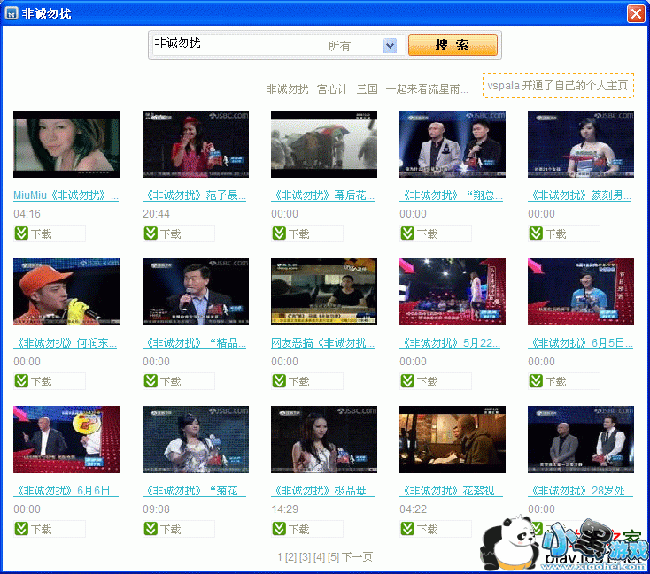
Task: Open《非诚勿扰》6月6日 title link
Action: pyautogui.click(x=66, y=491)
